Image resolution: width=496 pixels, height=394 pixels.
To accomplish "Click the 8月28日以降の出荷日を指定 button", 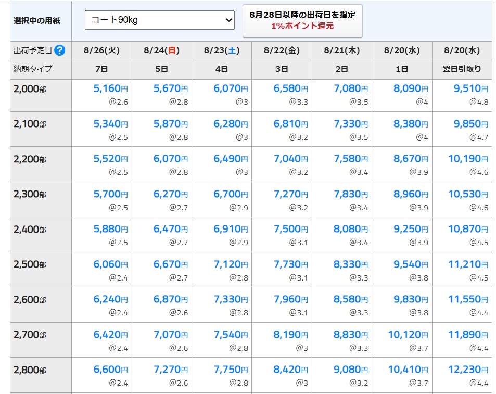I will (x=302, y=20).
